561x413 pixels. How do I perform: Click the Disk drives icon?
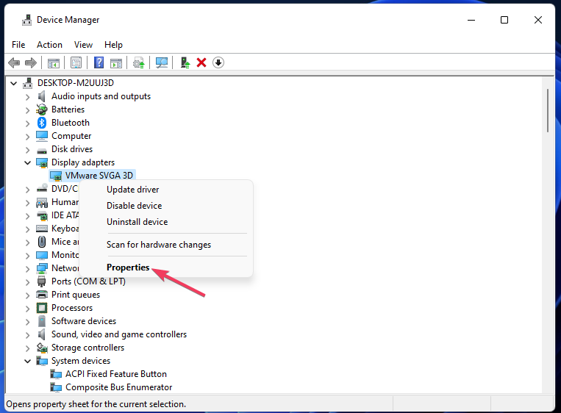[42, 151]
